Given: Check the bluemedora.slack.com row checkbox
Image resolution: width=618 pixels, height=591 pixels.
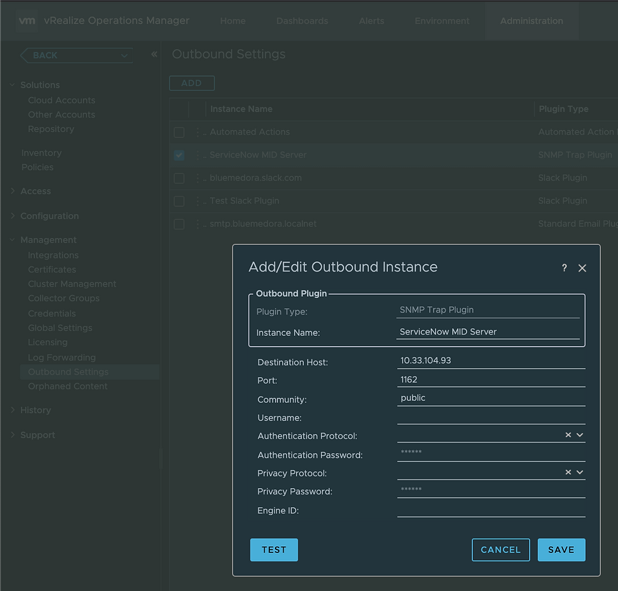Looking at the screenshot, I should [179, 178].
